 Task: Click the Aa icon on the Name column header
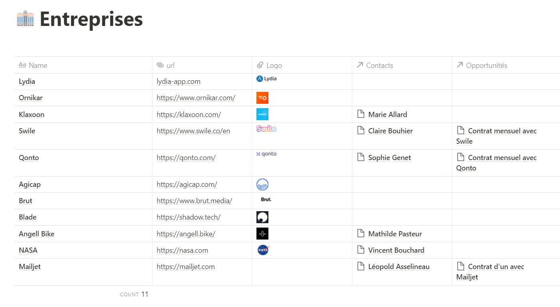tap(23, 65)
